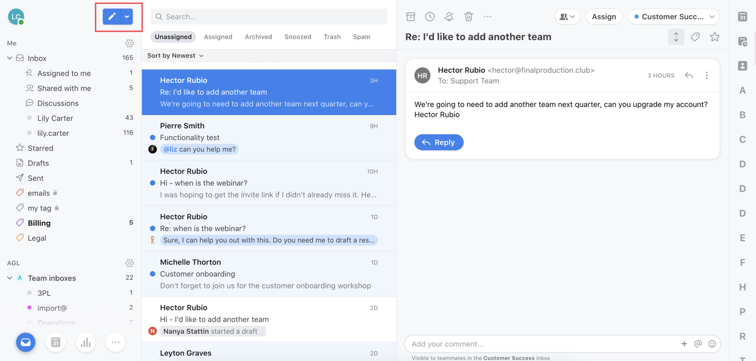Click the Search input field
Image resolution: width=756 pixels, height=361 pixels.
point(269,17)
